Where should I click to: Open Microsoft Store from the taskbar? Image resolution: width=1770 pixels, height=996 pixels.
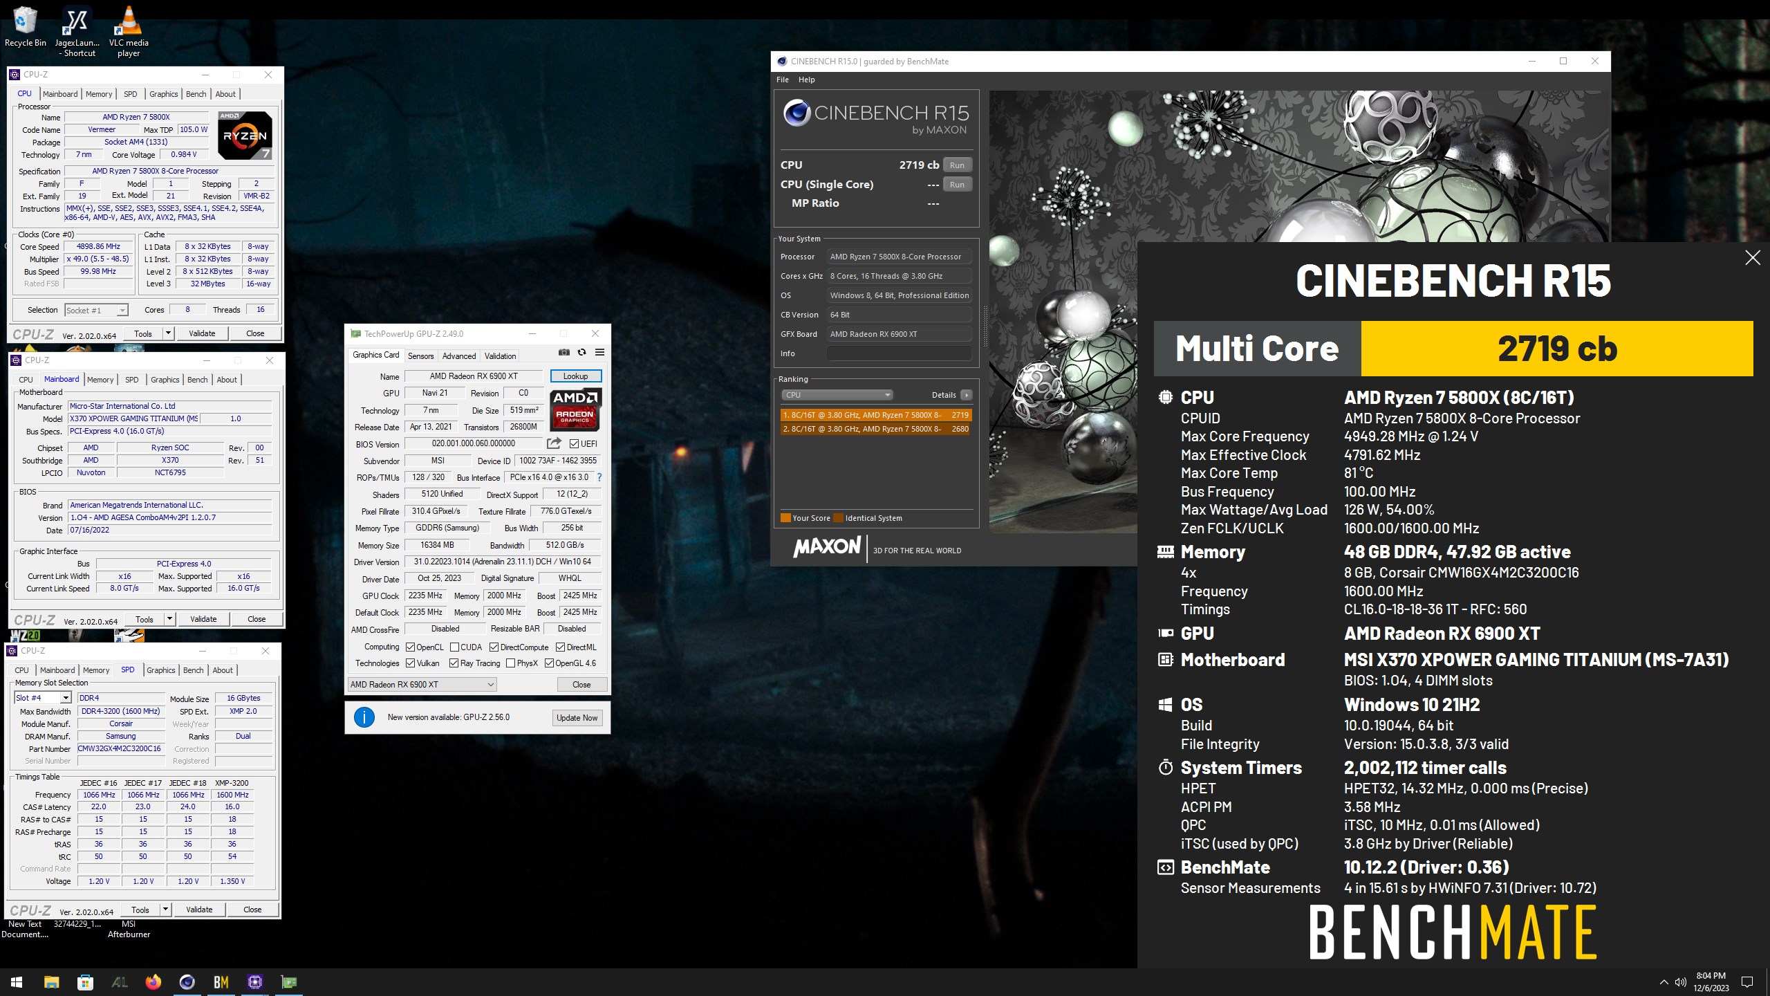pos(85,981)
